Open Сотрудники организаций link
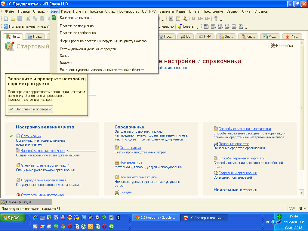 (238, 173)
